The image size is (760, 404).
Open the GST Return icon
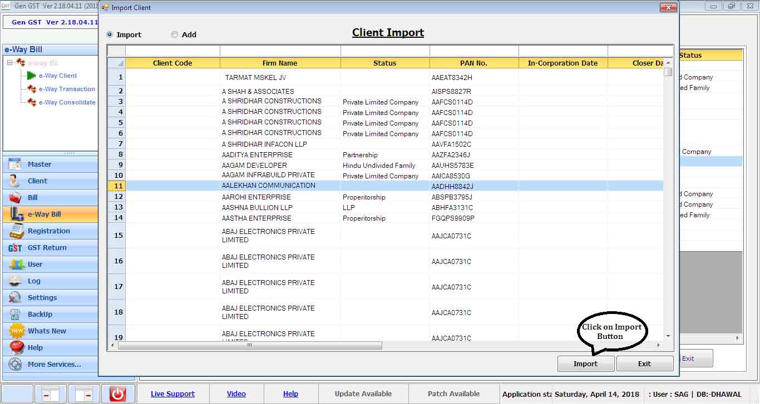point(15,248)
